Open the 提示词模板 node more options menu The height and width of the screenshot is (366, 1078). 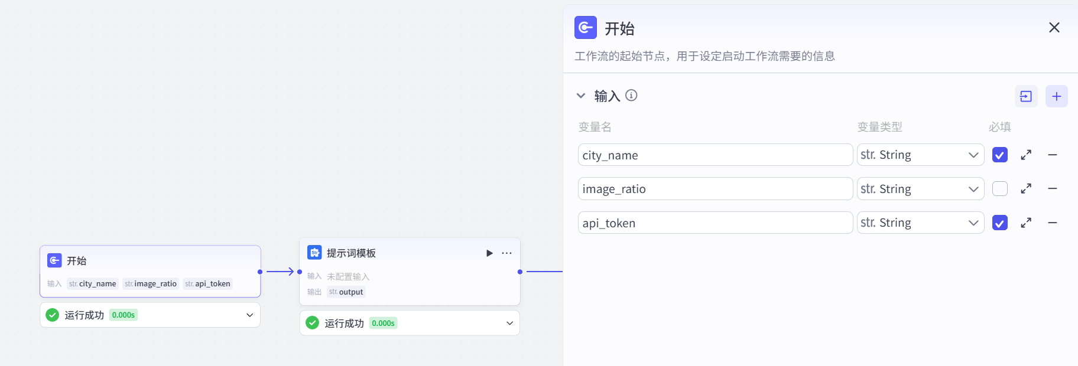click(x=506, y=253)
